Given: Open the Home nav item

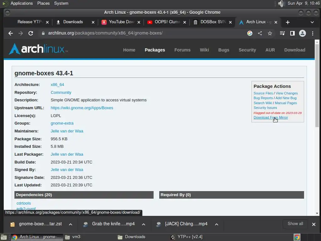Looking at the screenshot, I should (129, 50).
